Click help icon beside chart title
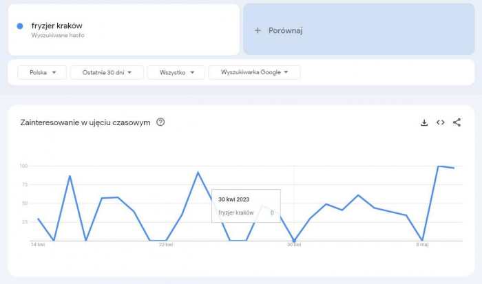This screenshot has width=482, height=284. click(160, 122)
